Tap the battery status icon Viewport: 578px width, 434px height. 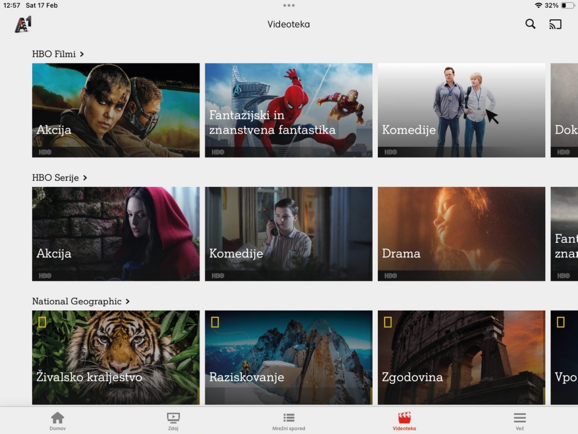tap(567, 5)
